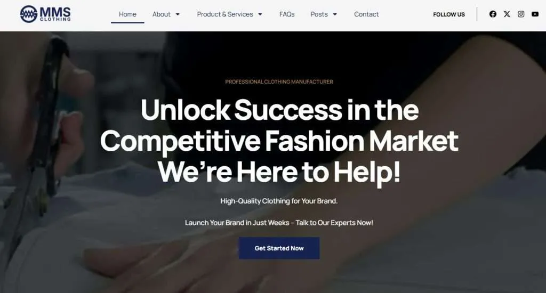Click the About menu label
The width and height of the screenshot is (546, 293).
tap(161, 14)
